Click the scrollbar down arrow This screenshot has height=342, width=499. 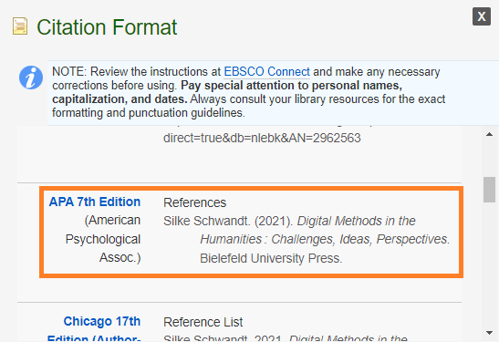(x=490, y=333)
